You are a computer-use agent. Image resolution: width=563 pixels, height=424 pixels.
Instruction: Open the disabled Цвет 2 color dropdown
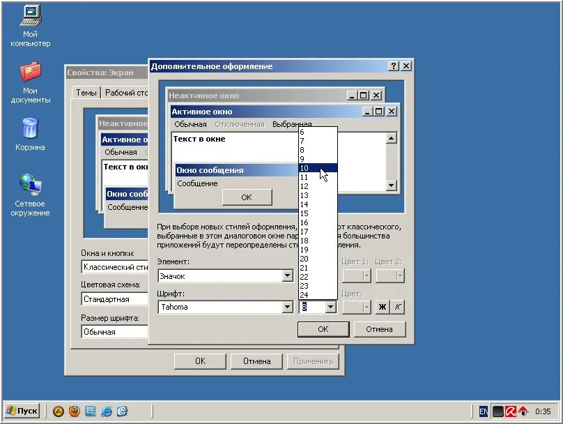pos(390,276)
